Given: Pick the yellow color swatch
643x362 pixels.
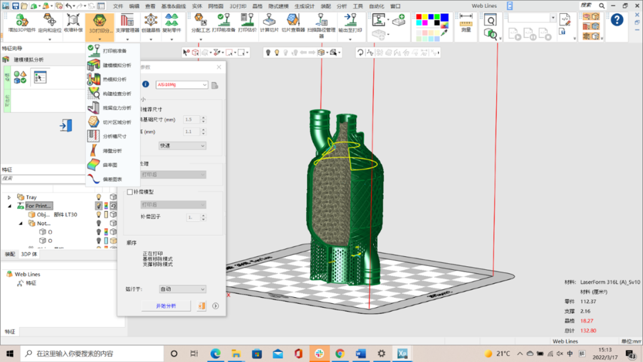Looking at the screenshot, I should [425, 17].
